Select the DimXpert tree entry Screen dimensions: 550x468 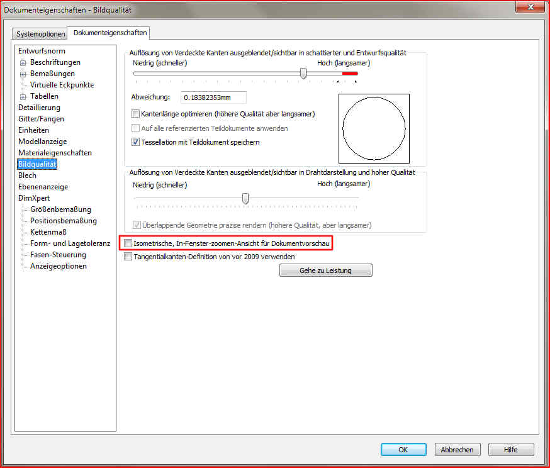[x=34, y=198]
